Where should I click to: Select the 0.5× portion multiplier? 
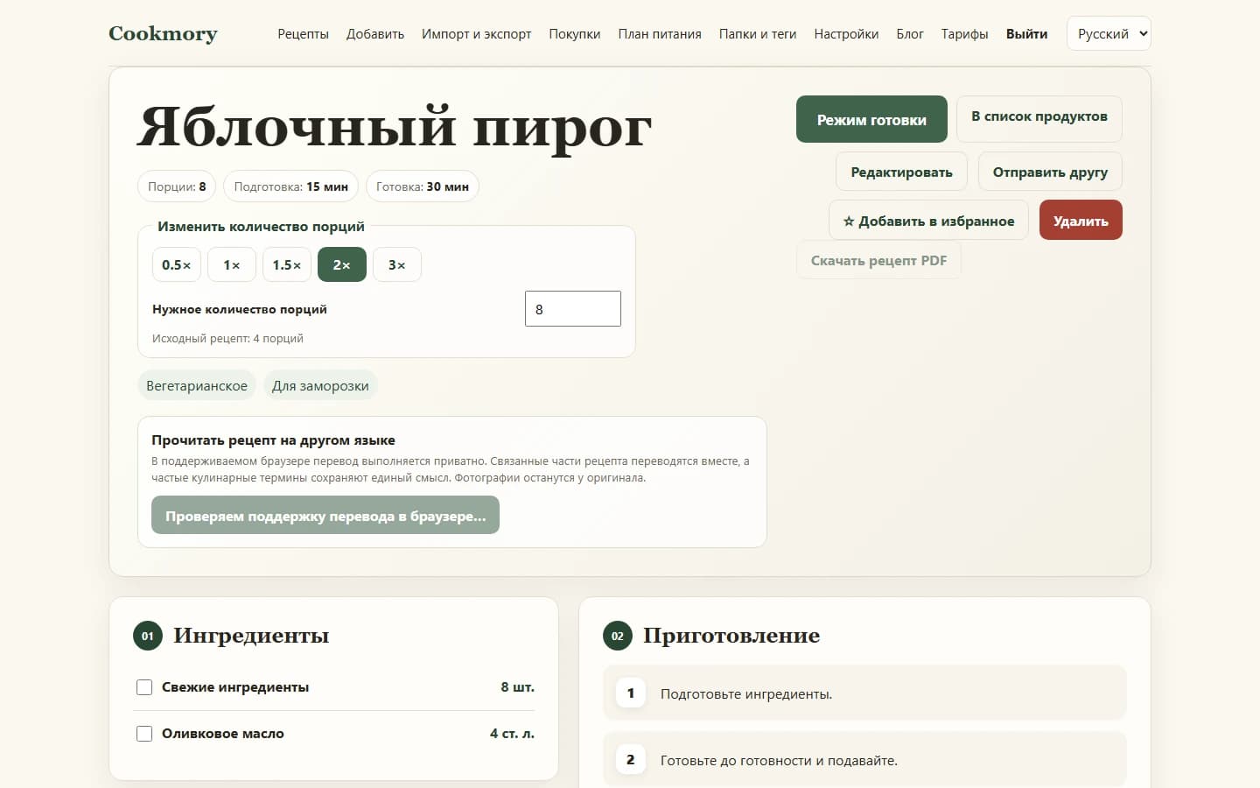pos(177,264)
